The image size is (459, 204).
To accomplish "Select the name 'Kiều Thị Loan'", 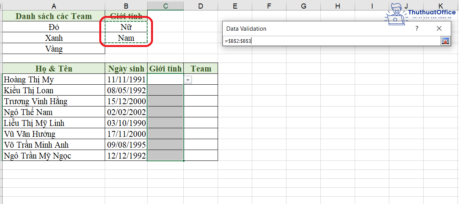I will 54,90.
